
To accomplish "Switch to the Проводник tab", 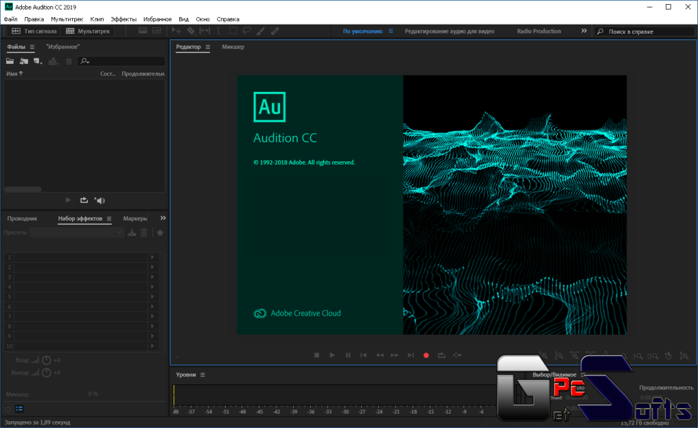I will (22, 218).
